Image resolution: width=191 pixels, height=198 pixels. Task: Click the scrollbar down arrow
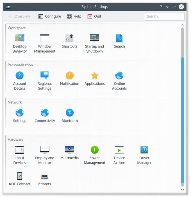(x=183, y=190)
